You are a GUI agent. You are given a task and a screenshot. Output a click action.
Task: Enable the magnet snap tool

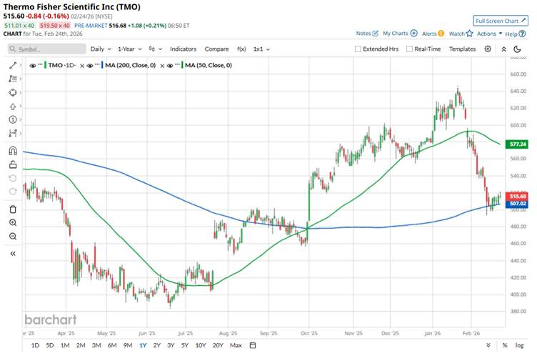13,151
